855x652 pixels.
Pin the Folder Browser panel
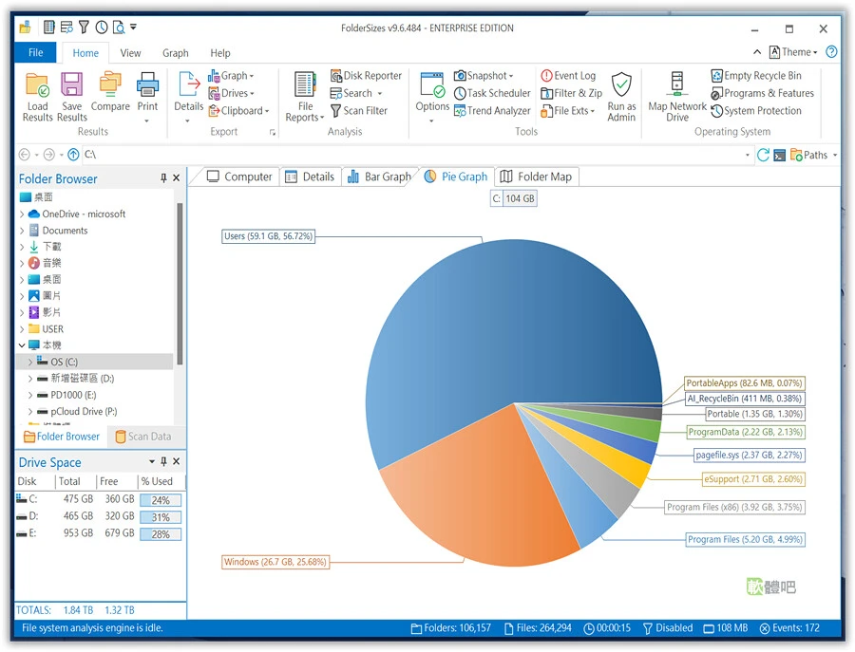pos(163,178)
